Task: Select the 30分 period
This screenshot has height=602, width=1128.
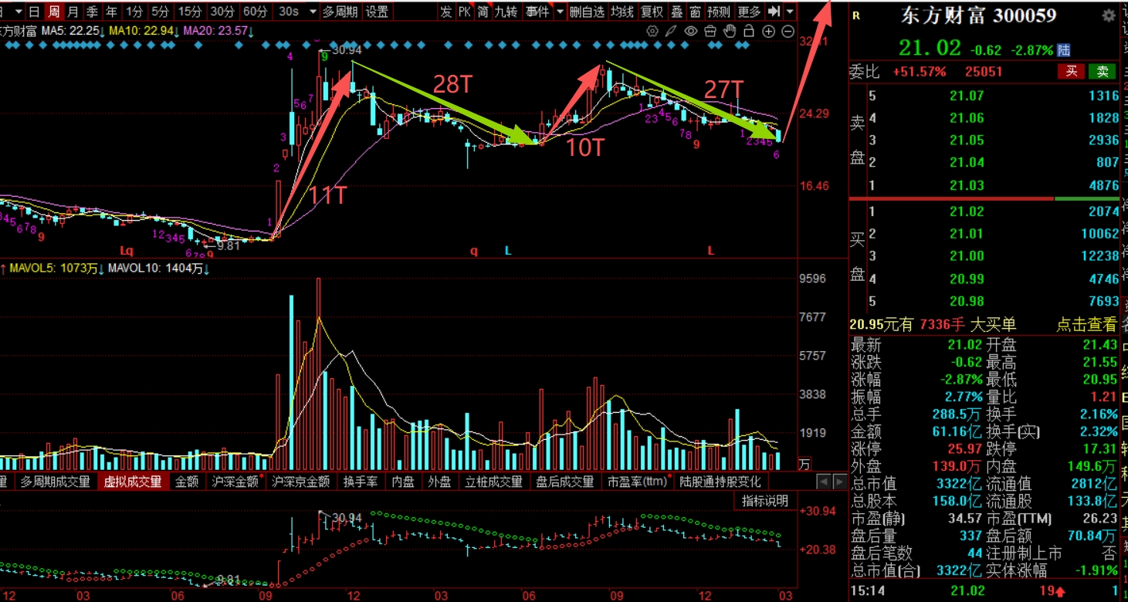Action: 223,12
